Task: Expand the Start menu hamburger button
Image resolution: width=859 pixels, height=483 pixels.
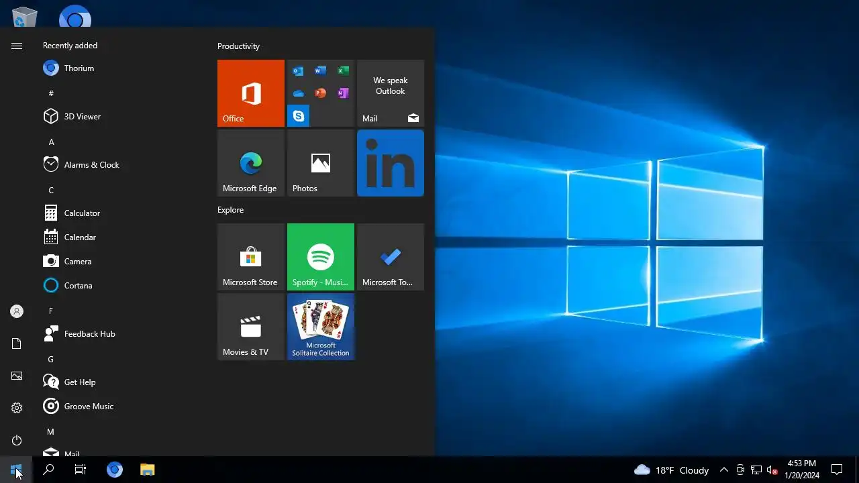Action: [17, 46]
